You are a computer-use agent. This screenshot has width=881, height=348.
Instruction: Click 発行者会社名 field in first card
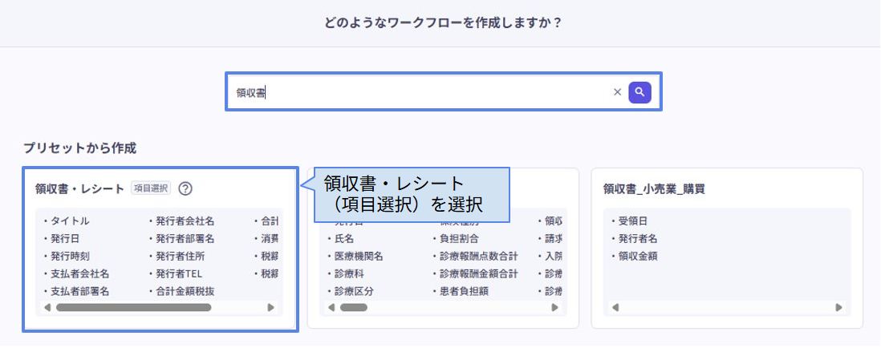[x=184, y=221]
